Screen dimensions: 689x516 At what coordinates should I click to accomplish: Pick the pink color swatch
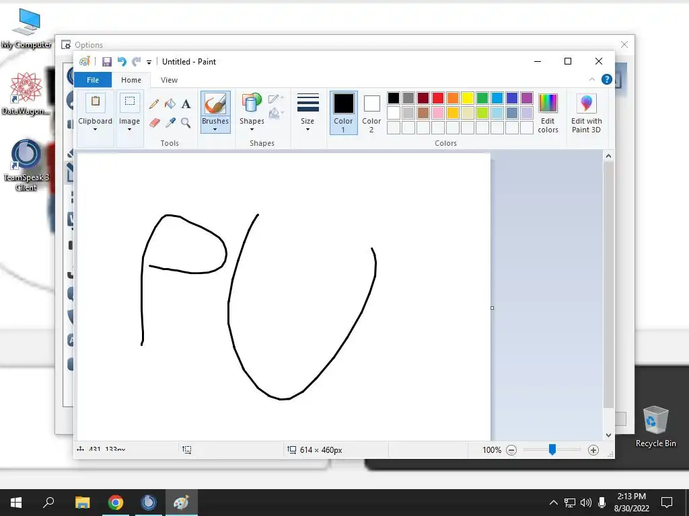[x=438, y=113]
